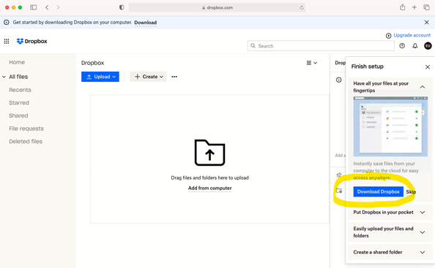Screen dimensions: 435x268
Task: Open the notifications bell icon
Action: point(415,46)
